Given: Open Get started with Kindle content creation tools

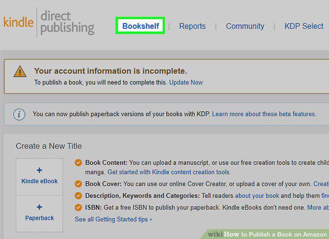Looking at the screenshot, I should (x=169, y=172).
